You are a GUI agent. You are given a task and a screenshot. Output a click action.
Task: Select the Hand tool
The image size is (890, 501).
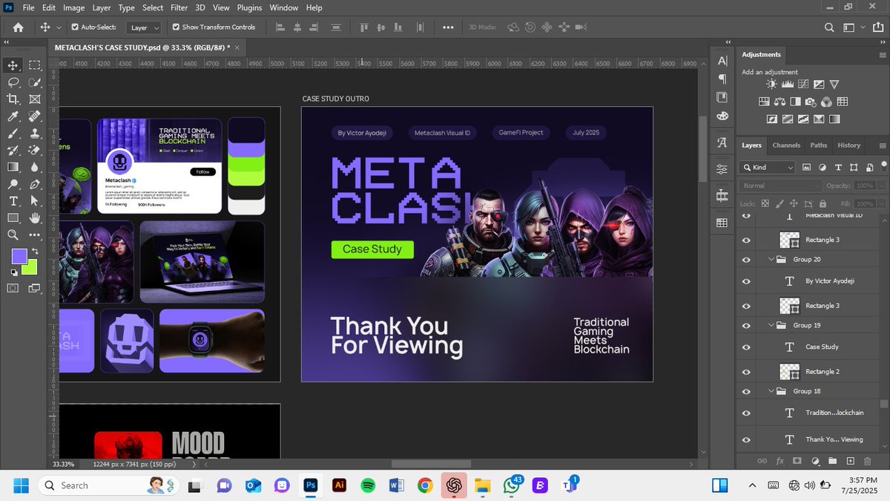[x=34, y=218]
